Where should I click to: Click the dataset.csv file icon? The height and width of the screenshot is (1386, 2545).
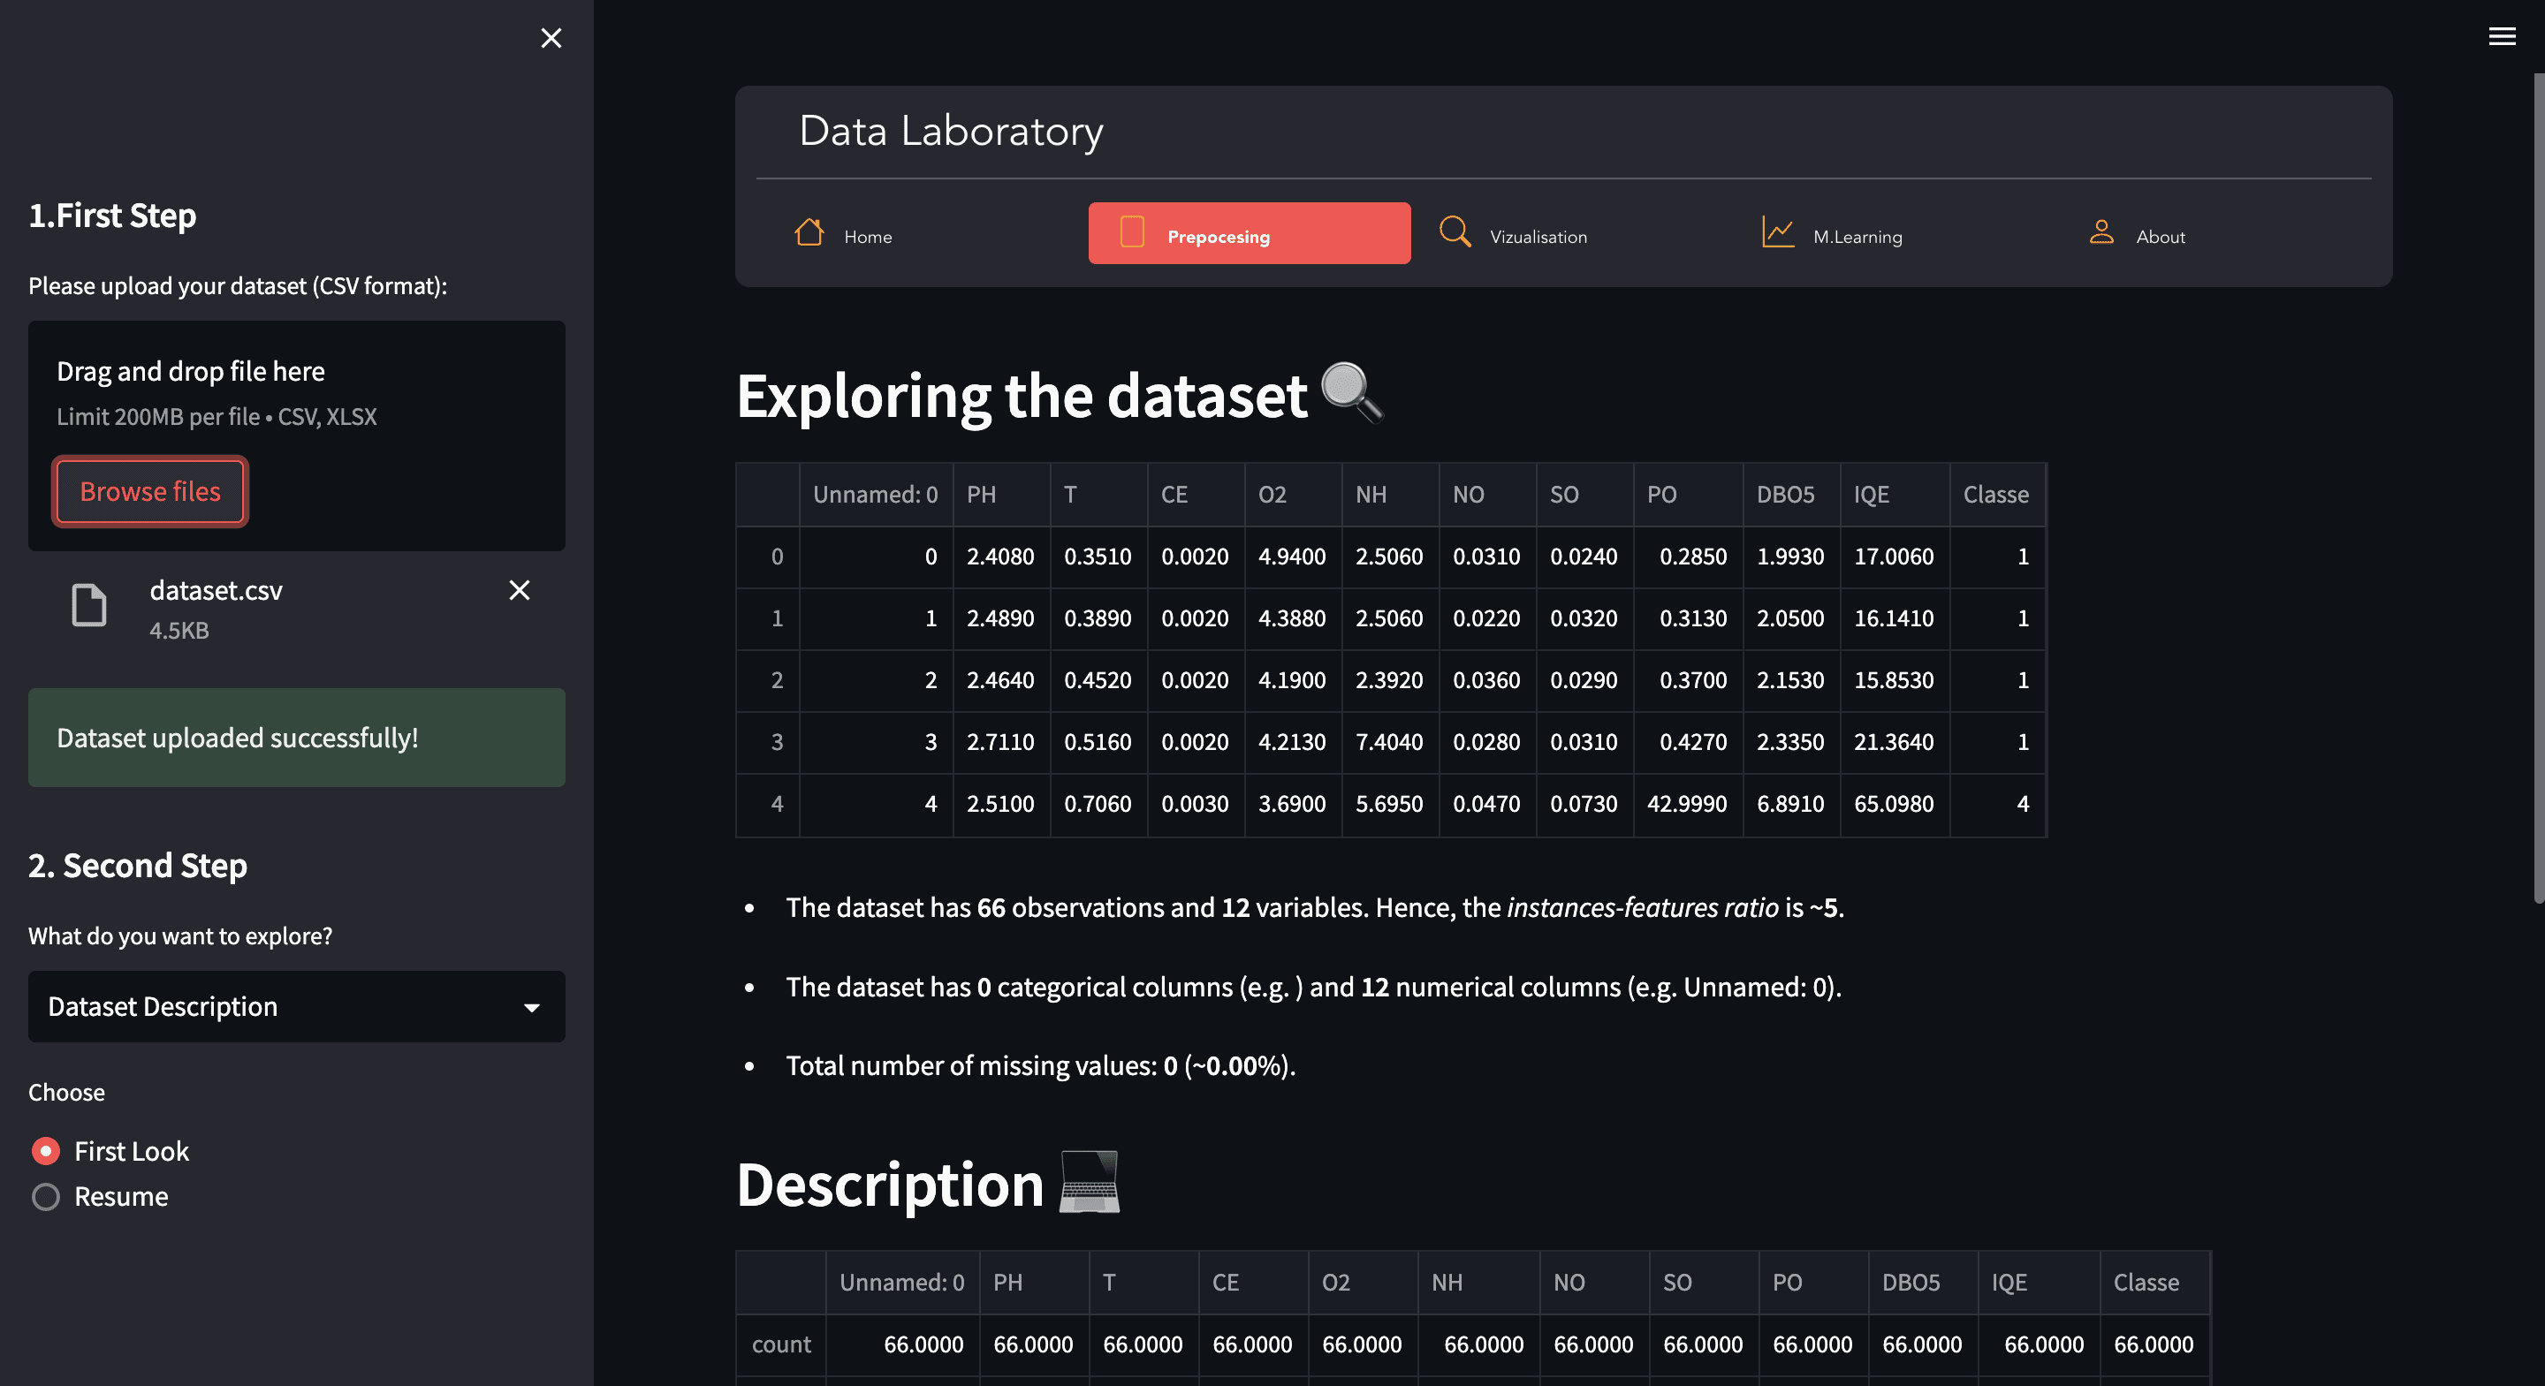[x=89, y=604]
